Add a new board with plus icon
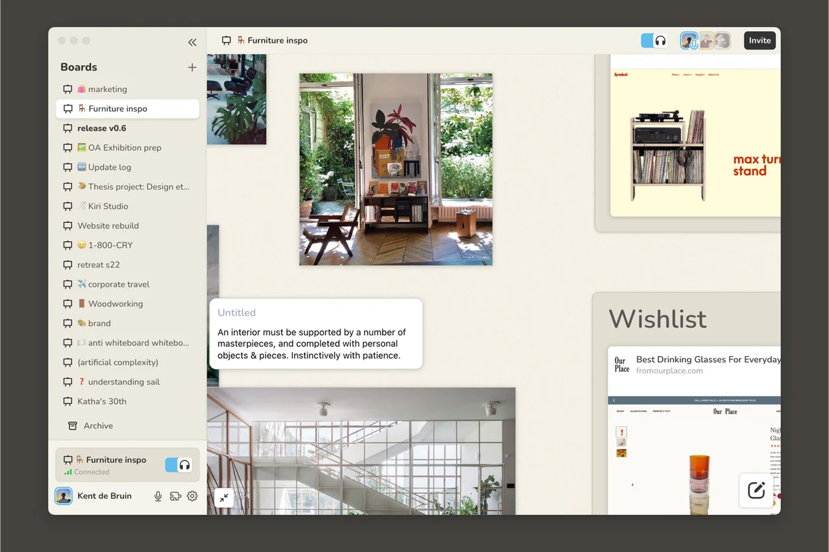The height and width of the screenshot is (552, 829). point(192,67)
